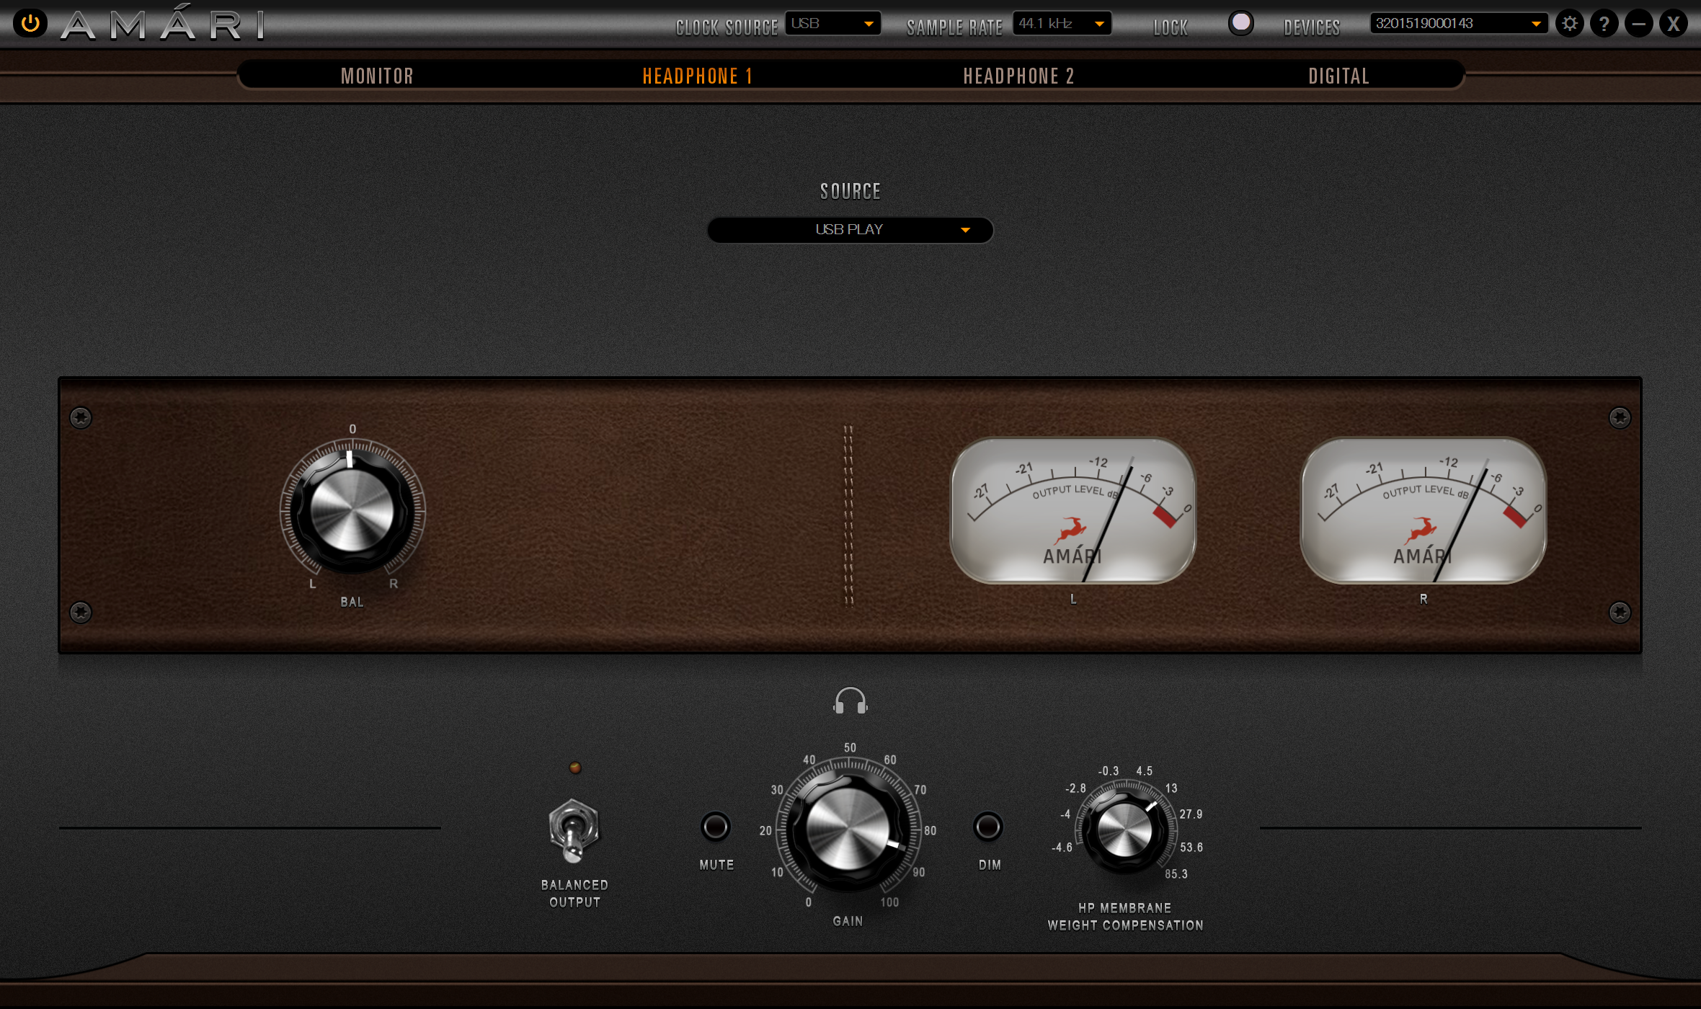Open settings with the gear icon
Screen dimensions: 1701x1009
pyautogui.click(x=1569, y=24)
